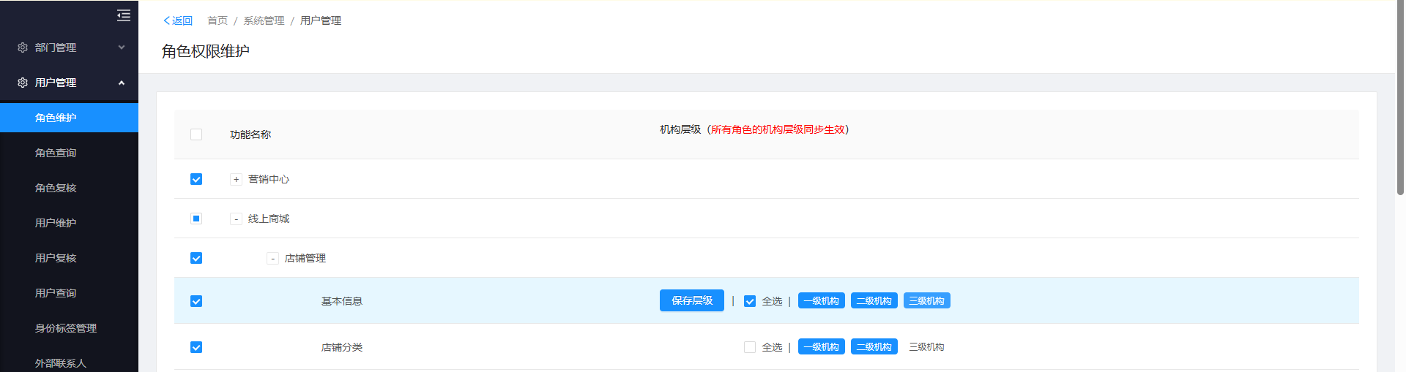Collapse the 店铺管理 tree node
The image size is (1406, 372).
pyautogui.click(x=272, y=258)
